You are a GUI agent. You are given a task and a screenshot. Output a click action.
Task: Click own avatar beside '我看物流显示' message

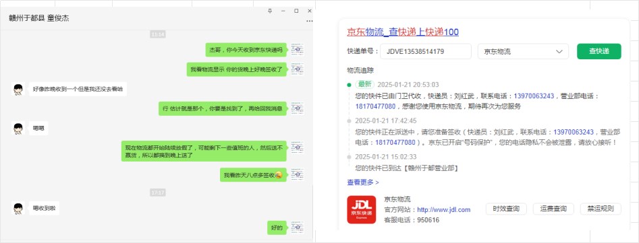(298, 69)
